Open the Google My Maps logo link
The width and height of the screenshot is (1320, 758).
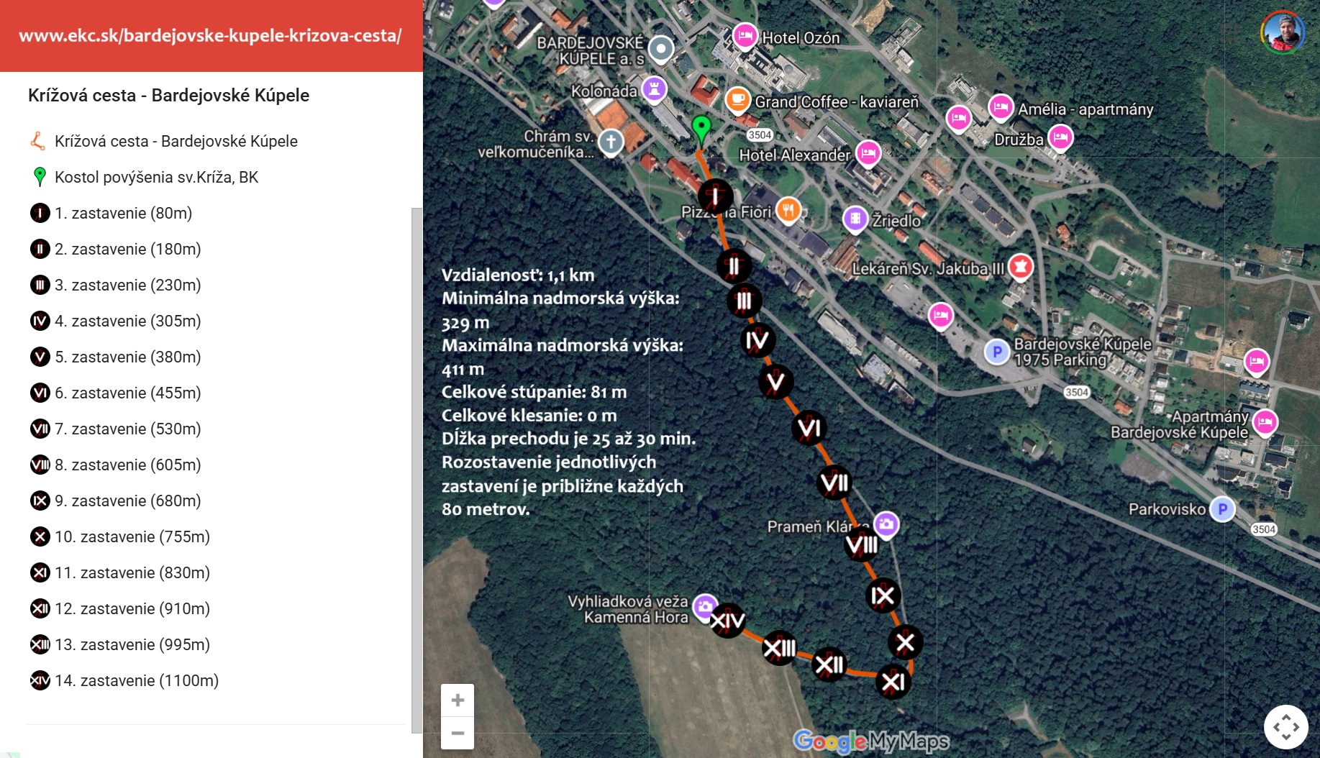point(871,740)
